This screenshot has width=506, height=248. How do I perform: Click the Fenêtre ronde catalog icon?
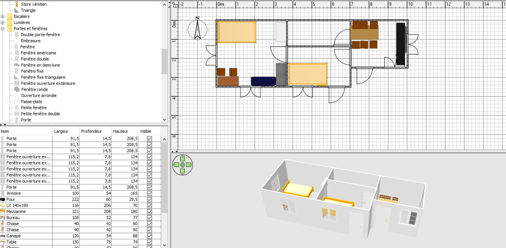(x=17, y=89)
